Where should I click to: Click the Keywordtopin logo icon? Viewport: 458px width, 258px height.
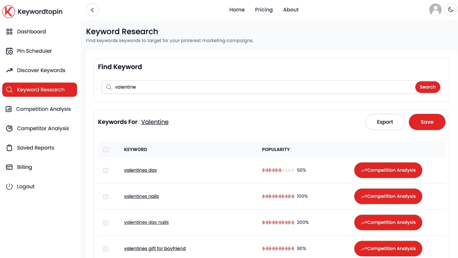pos(9,11)
